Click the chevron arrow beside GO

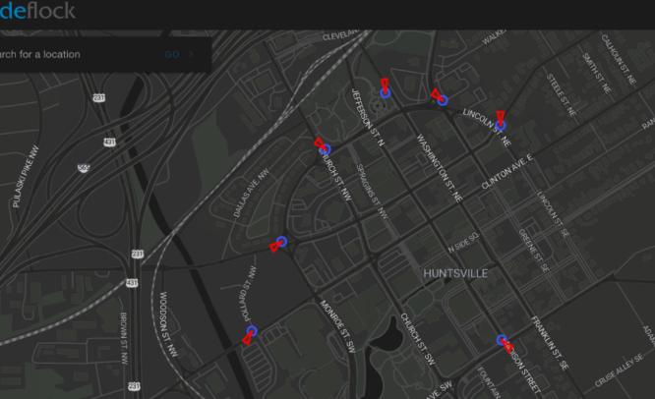tap(191, 54)
